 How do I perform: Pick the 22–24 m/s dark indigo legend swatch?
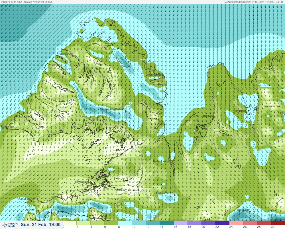(x=223, y=223)
